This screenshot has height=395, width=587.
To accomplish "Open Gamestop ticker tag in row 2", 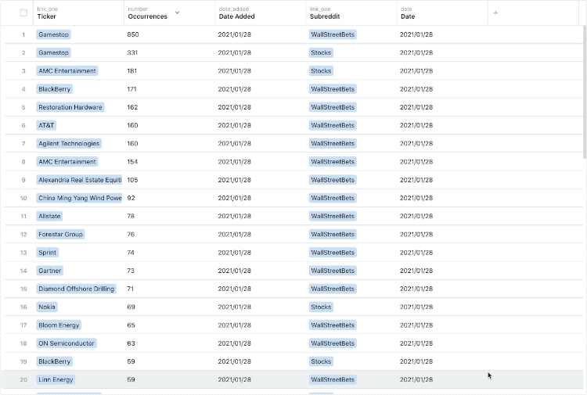I will click(53, 52).
